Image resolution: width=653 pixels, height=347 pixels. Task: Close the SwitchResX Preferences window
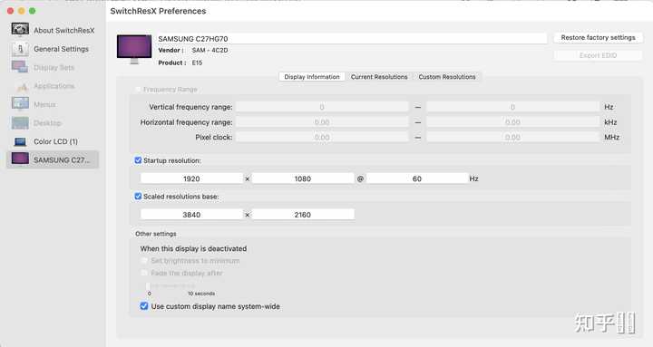(10, 11)
